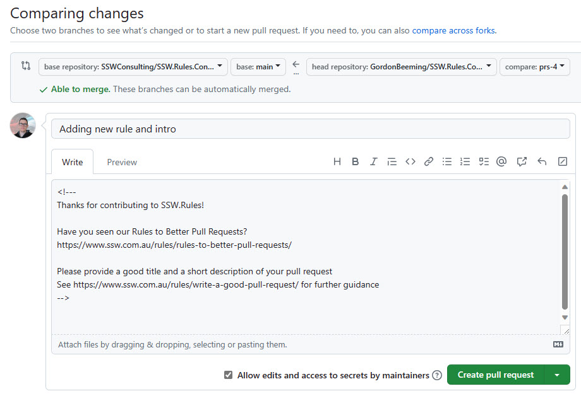
Task: Mention a user with the @ icon
Action: pos(501,161)
